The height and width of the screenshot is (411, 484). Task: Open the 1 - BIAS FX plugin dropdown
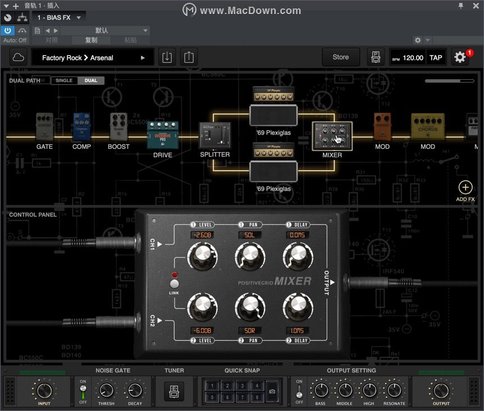pyautogui.click(x=58, y=17)
